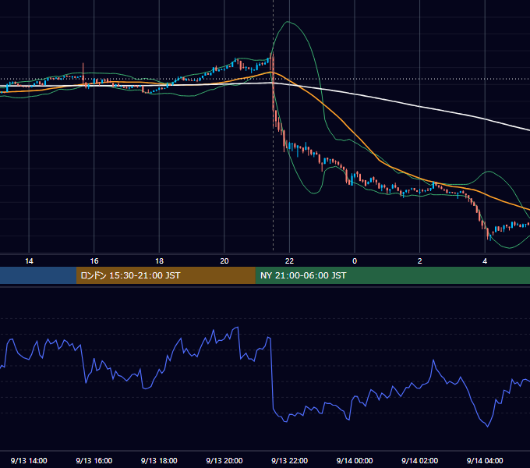Image resolution: width=530 pixels, height=468 pixels.
Task: Click the '2' hour label on price chart axis
Action: (419, 261)
